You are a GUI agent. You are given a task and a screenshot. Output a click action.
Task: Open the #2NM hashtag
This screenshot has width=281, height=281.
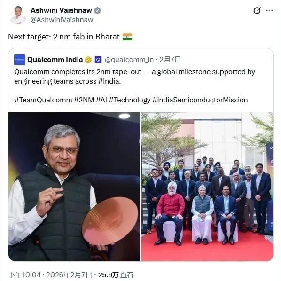click(84, 100)
